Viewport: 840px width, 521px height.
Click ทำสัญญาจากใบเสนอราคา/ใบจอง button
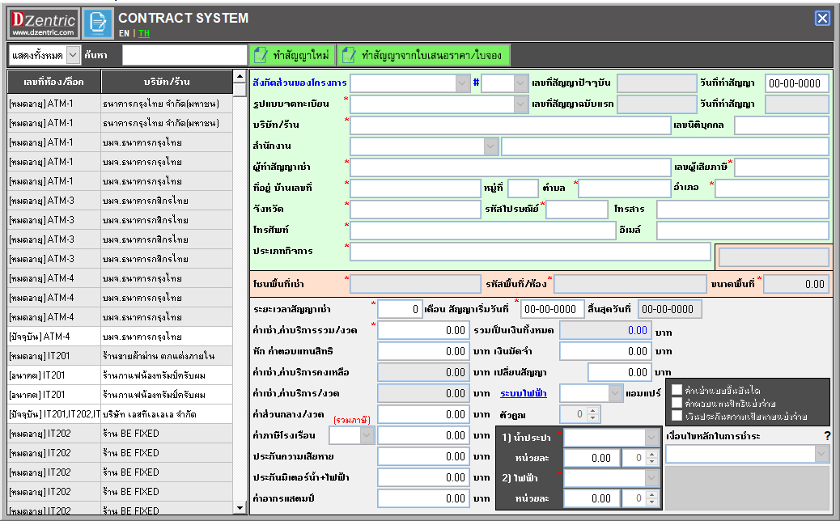pos(425,55)
